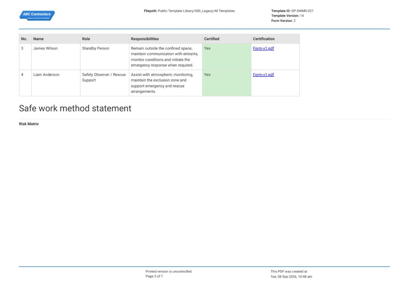409x290 pixels.
Task: Click the Form Version 2 text
Action: click(x=283, y=21)
